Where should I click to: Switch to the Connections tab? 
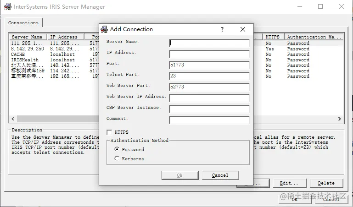23,23
